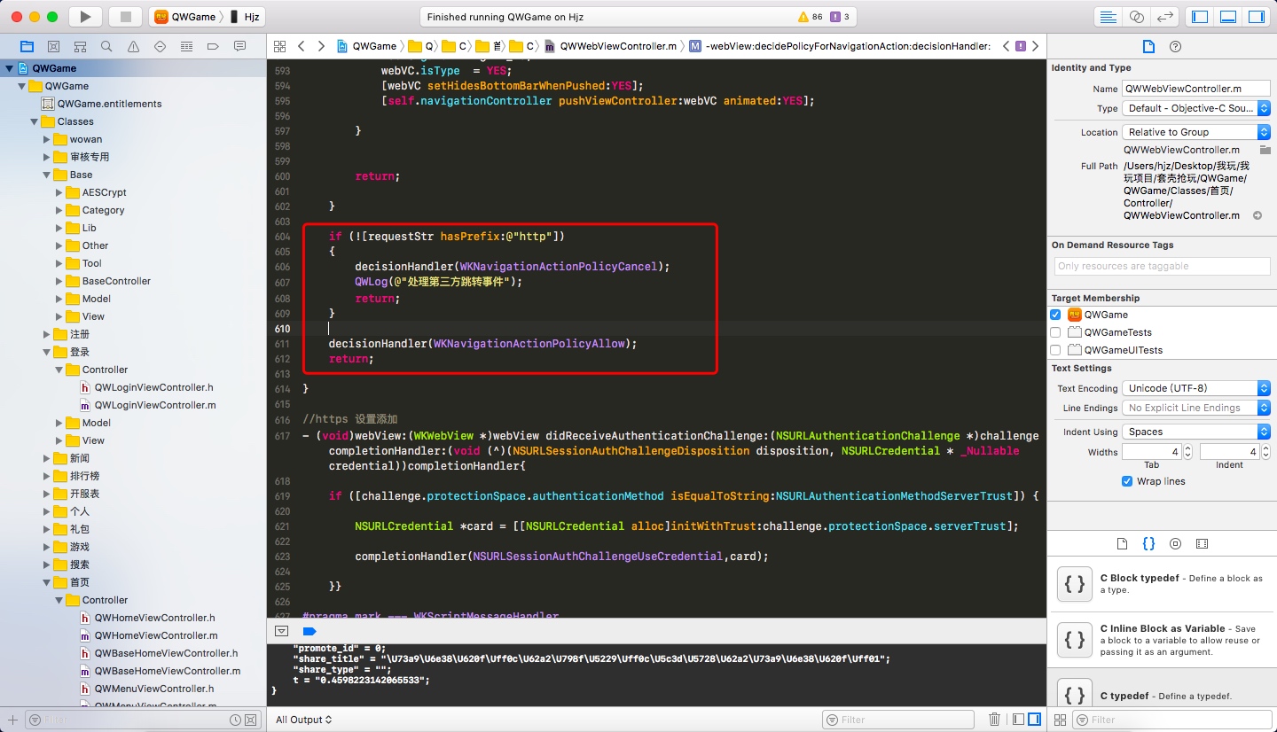Adjust the Indent width stepper

1266,452
